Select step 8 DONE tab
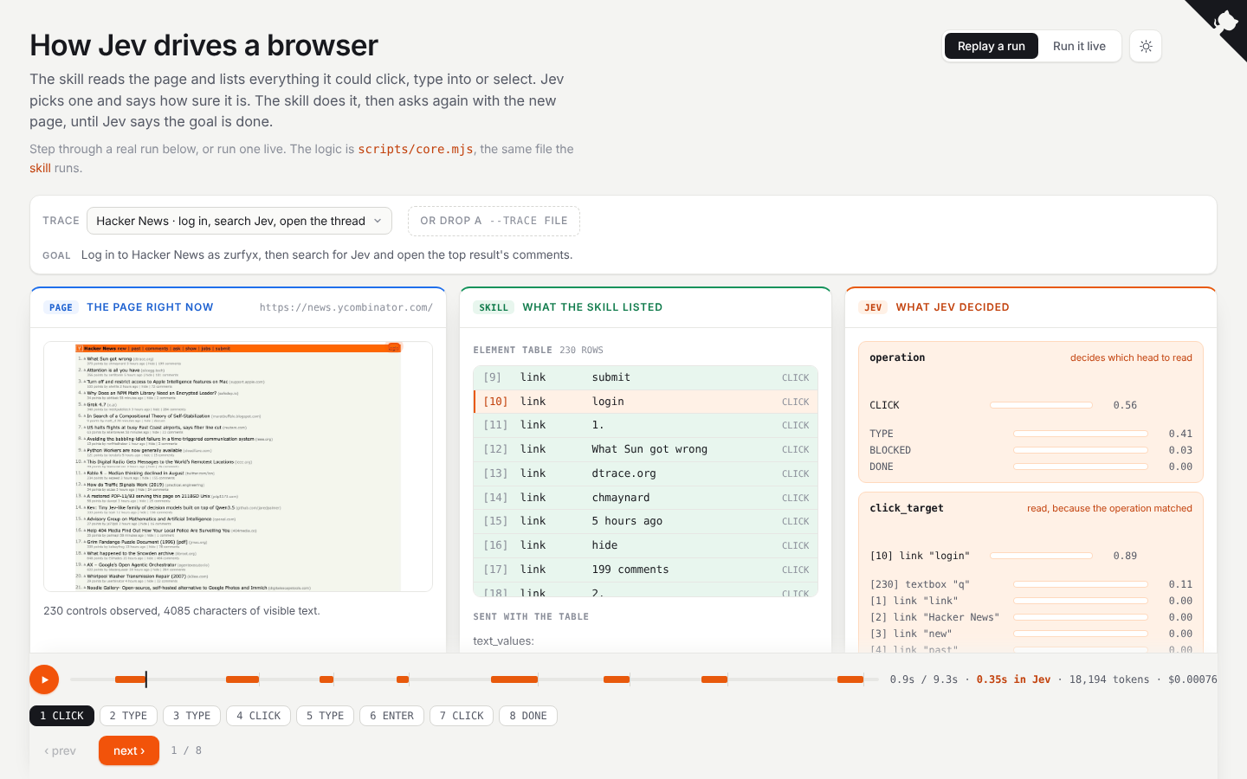The image size is (1247, 779). [x=528, y=716]
